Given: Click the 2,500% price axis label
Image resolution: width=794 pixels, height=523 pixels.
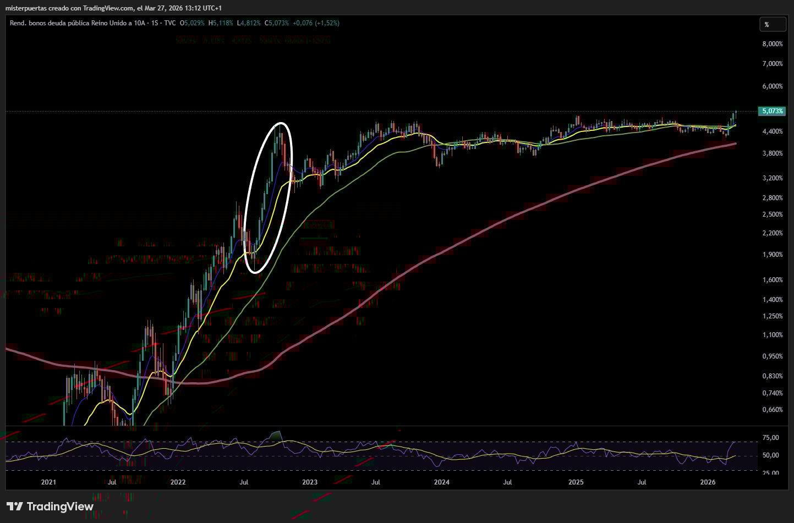Looking at the screenshot, I should [773, 214].
